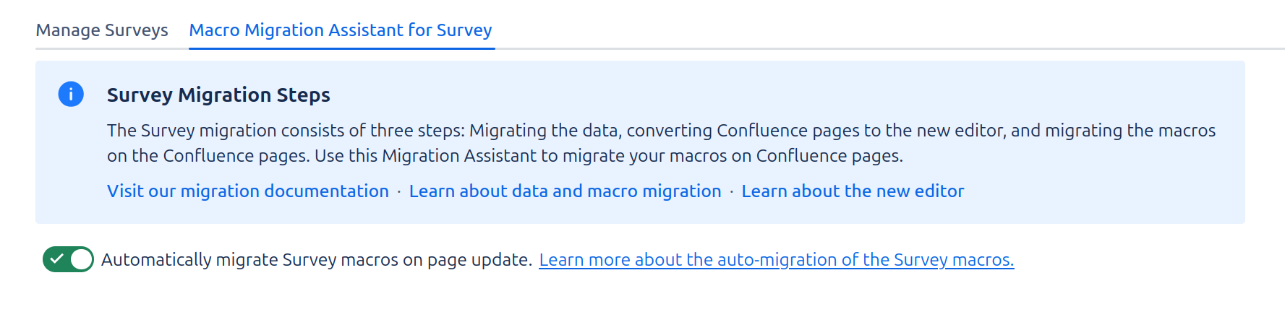Click the blue underline beneath the active tab

[341, 48]
